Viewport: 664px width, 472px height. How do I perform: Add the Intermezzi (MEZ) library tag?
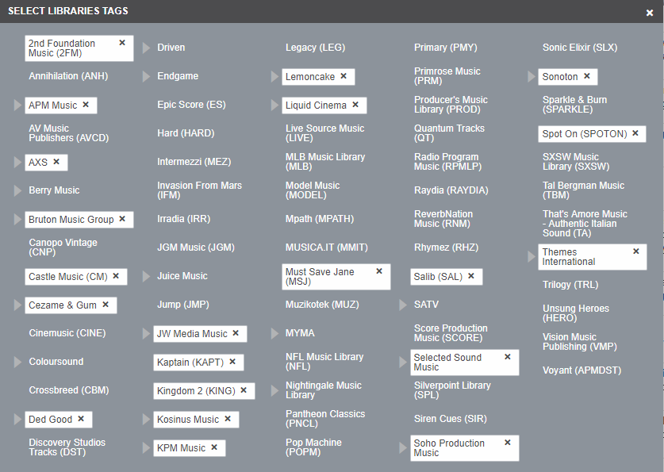coord(194,162)
